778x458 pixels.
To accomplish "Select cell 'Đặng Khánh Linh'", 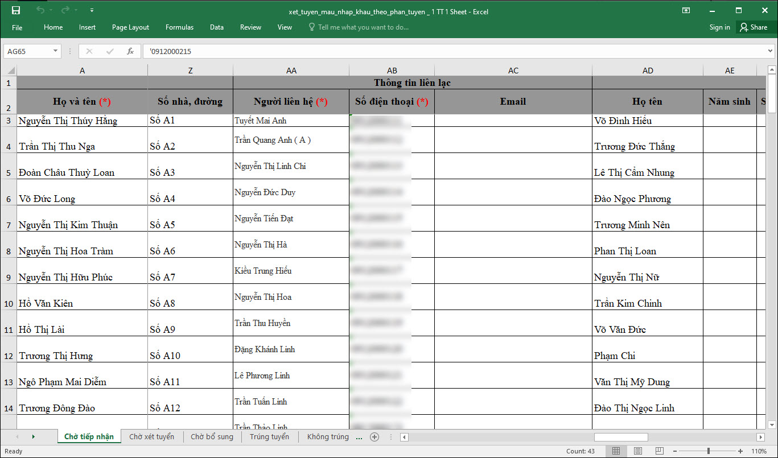I will click(291, 349).
